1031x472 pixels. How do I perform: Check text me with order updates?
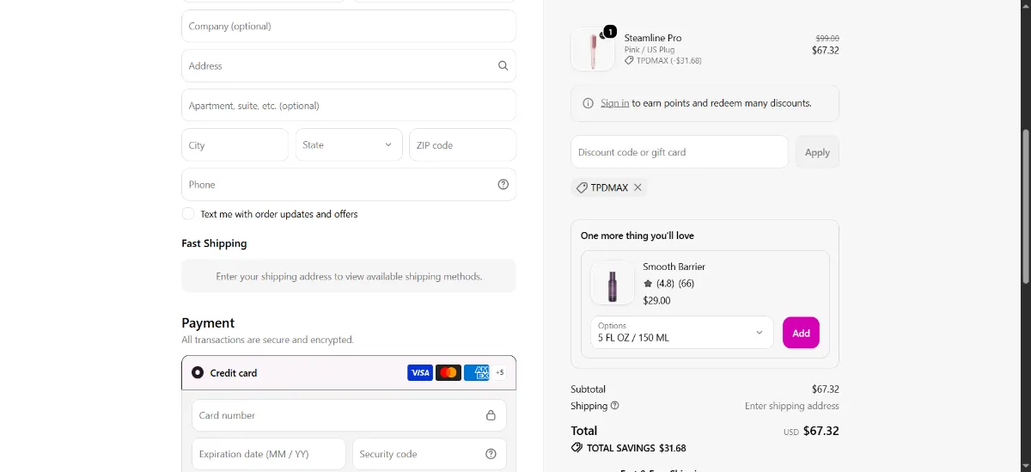(x=188, y=214)
